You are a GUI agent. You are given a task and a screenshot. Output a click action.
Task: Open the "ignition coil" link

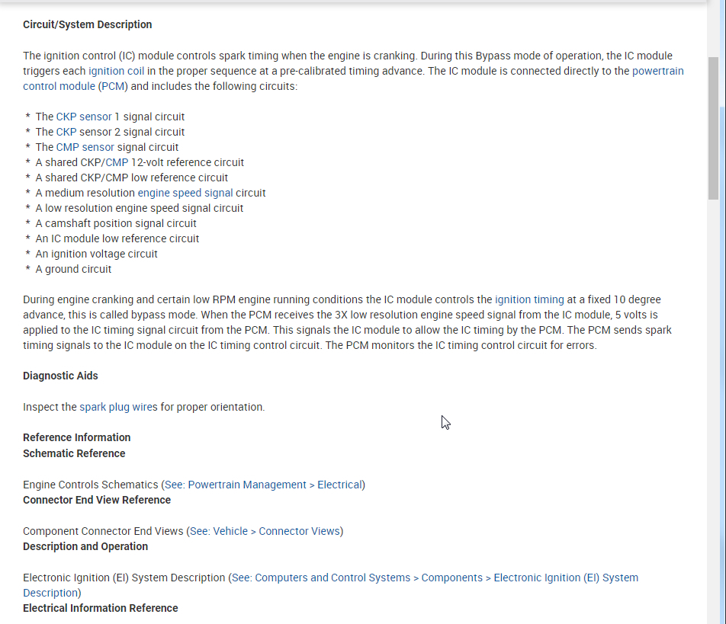pos(117,71)
